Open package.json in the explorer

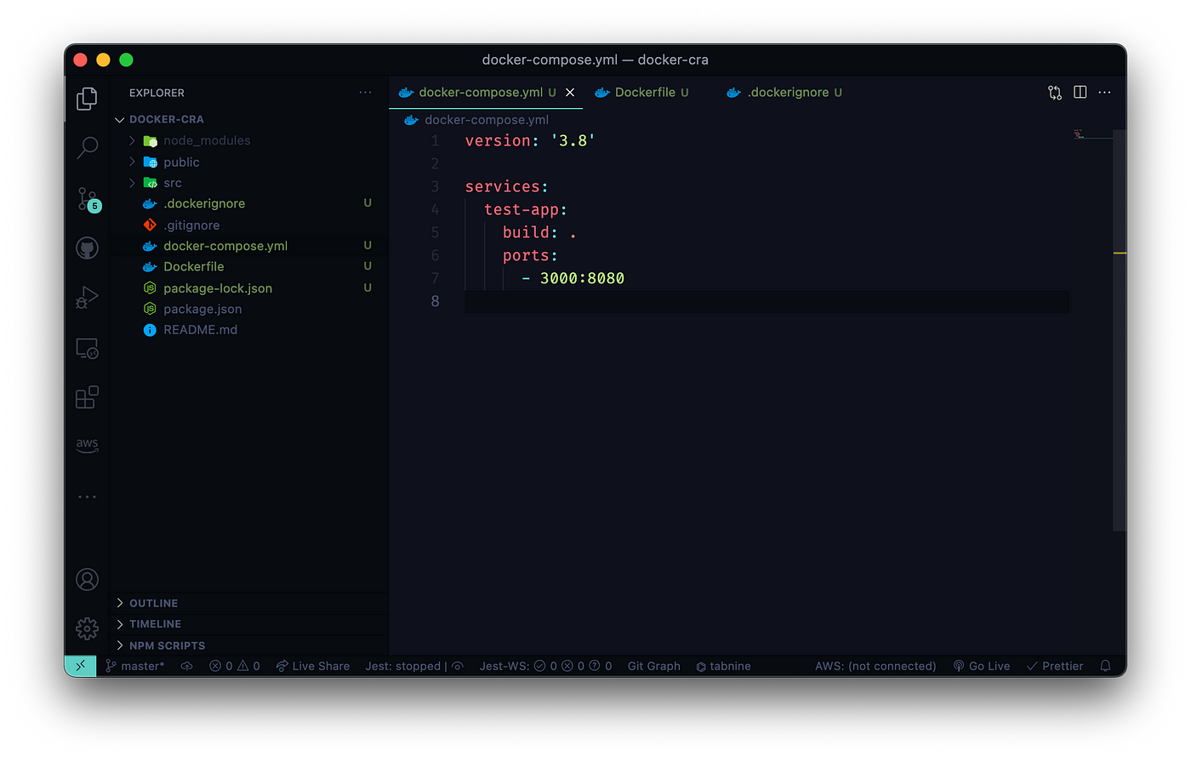pyautogui.click(x=202, y=310)
